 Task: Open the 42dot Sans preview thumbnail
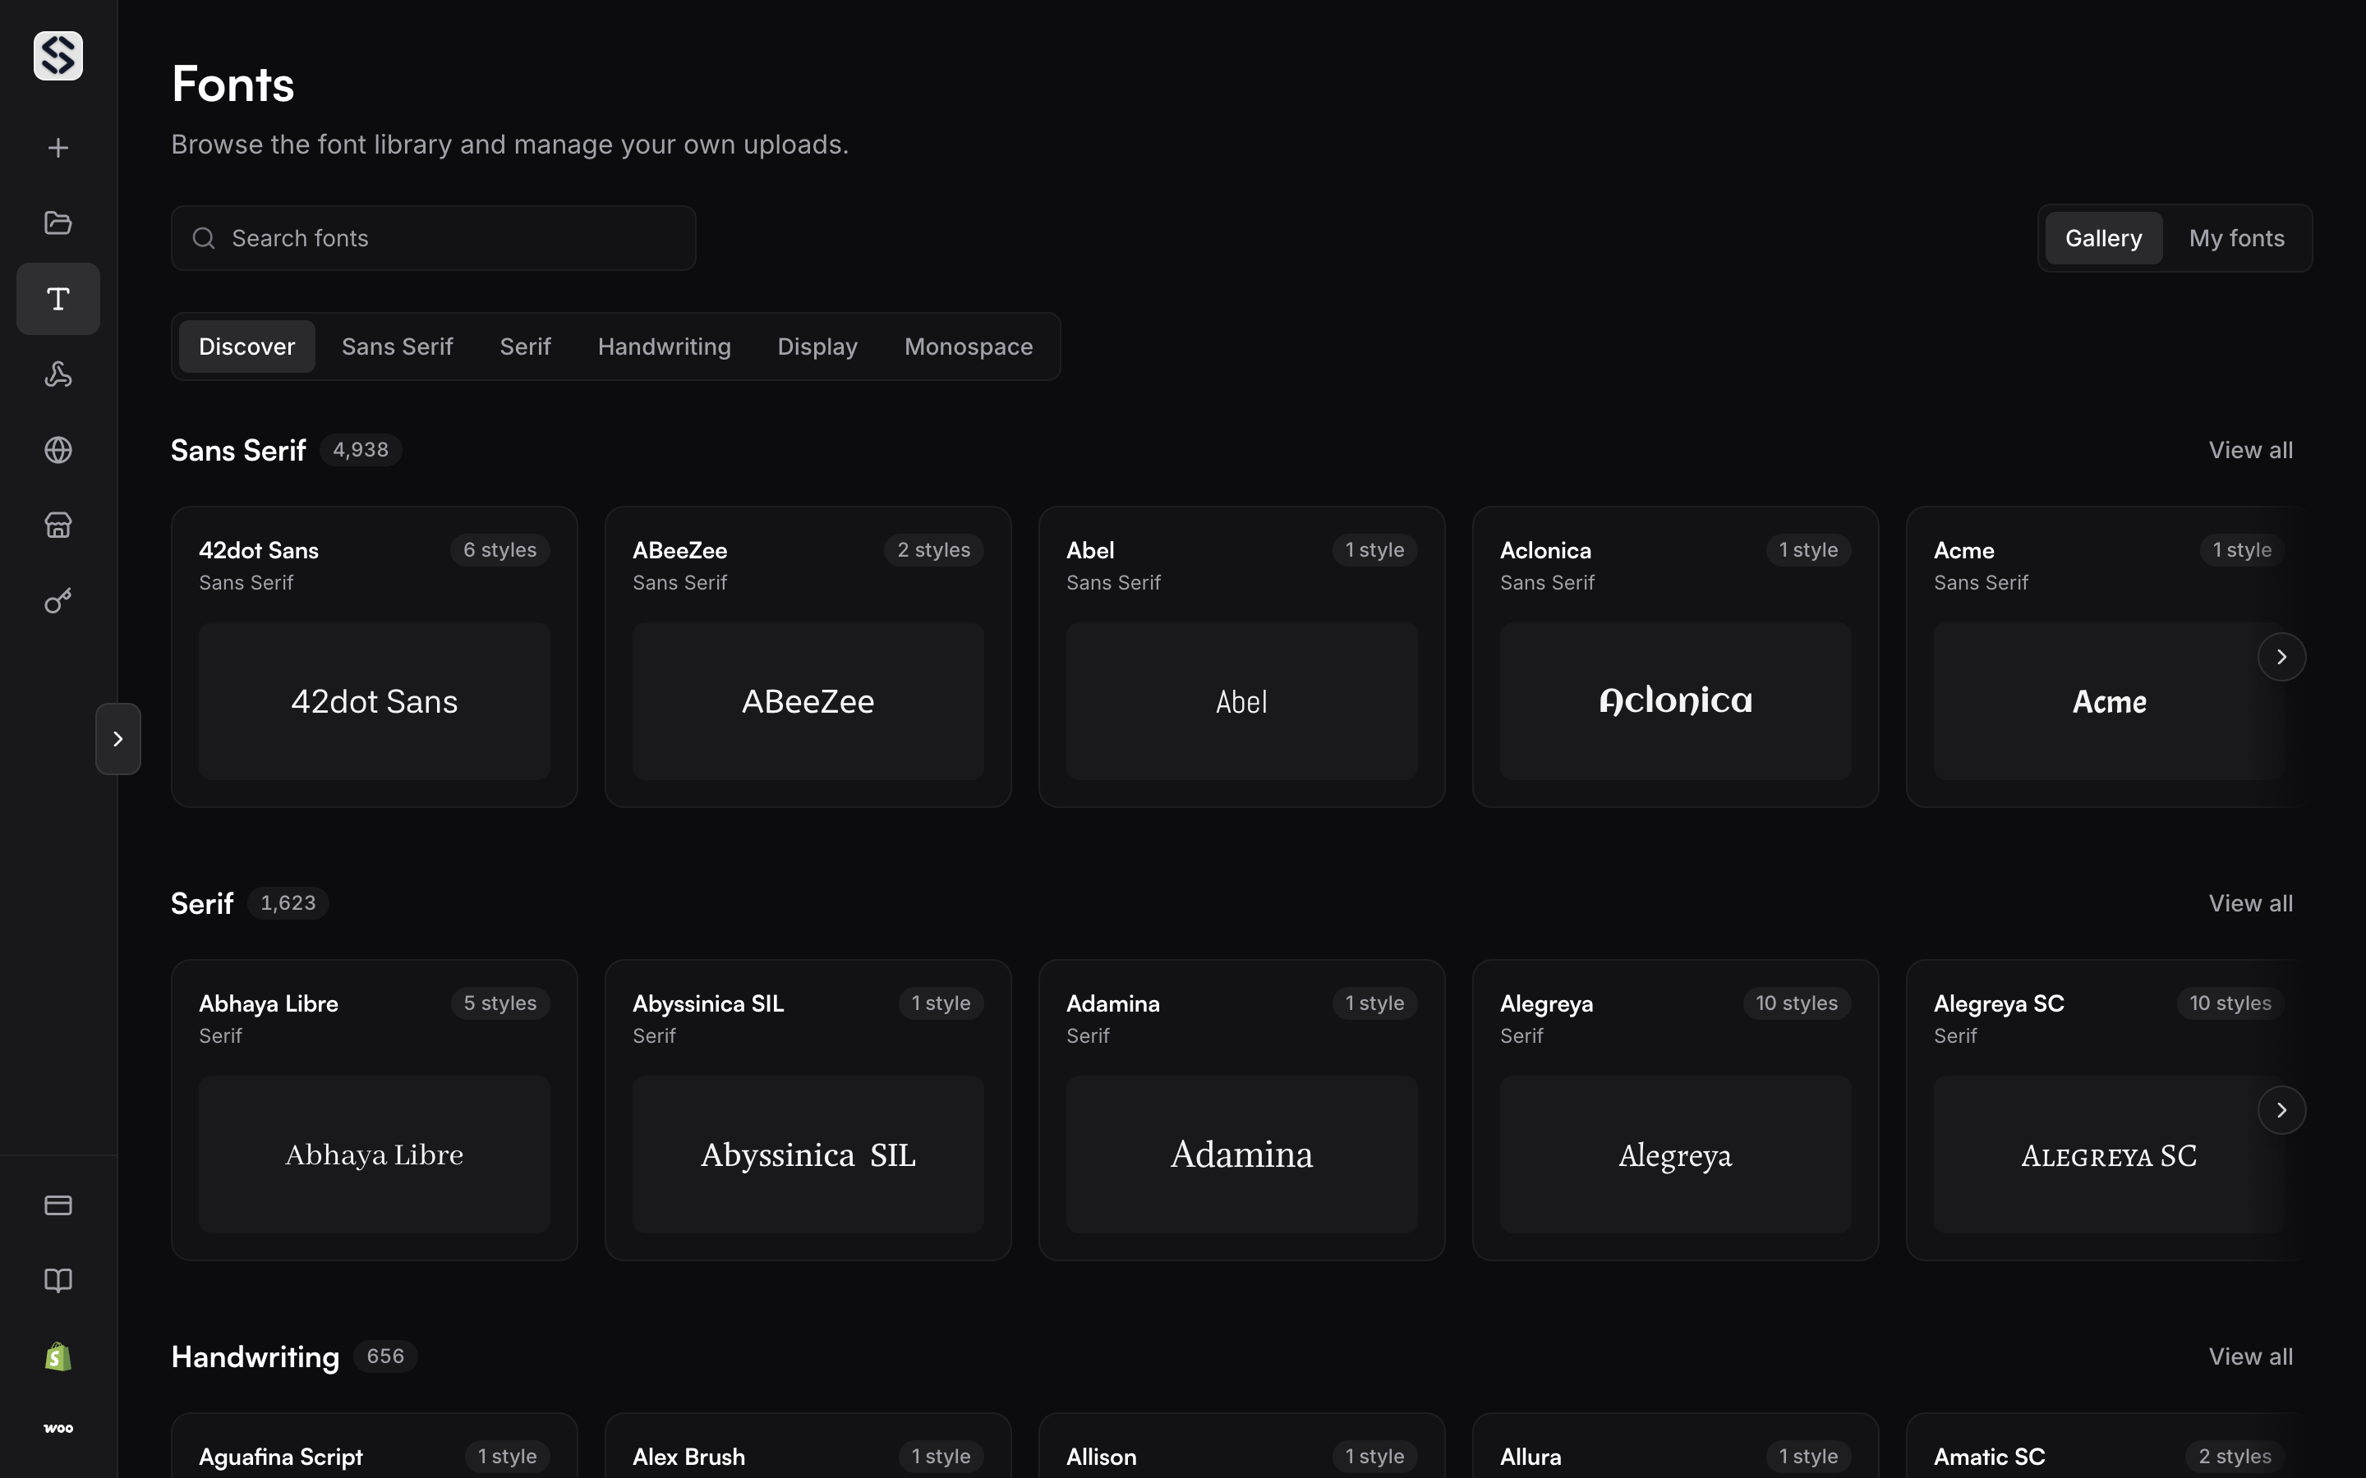[x=375, y=702]
